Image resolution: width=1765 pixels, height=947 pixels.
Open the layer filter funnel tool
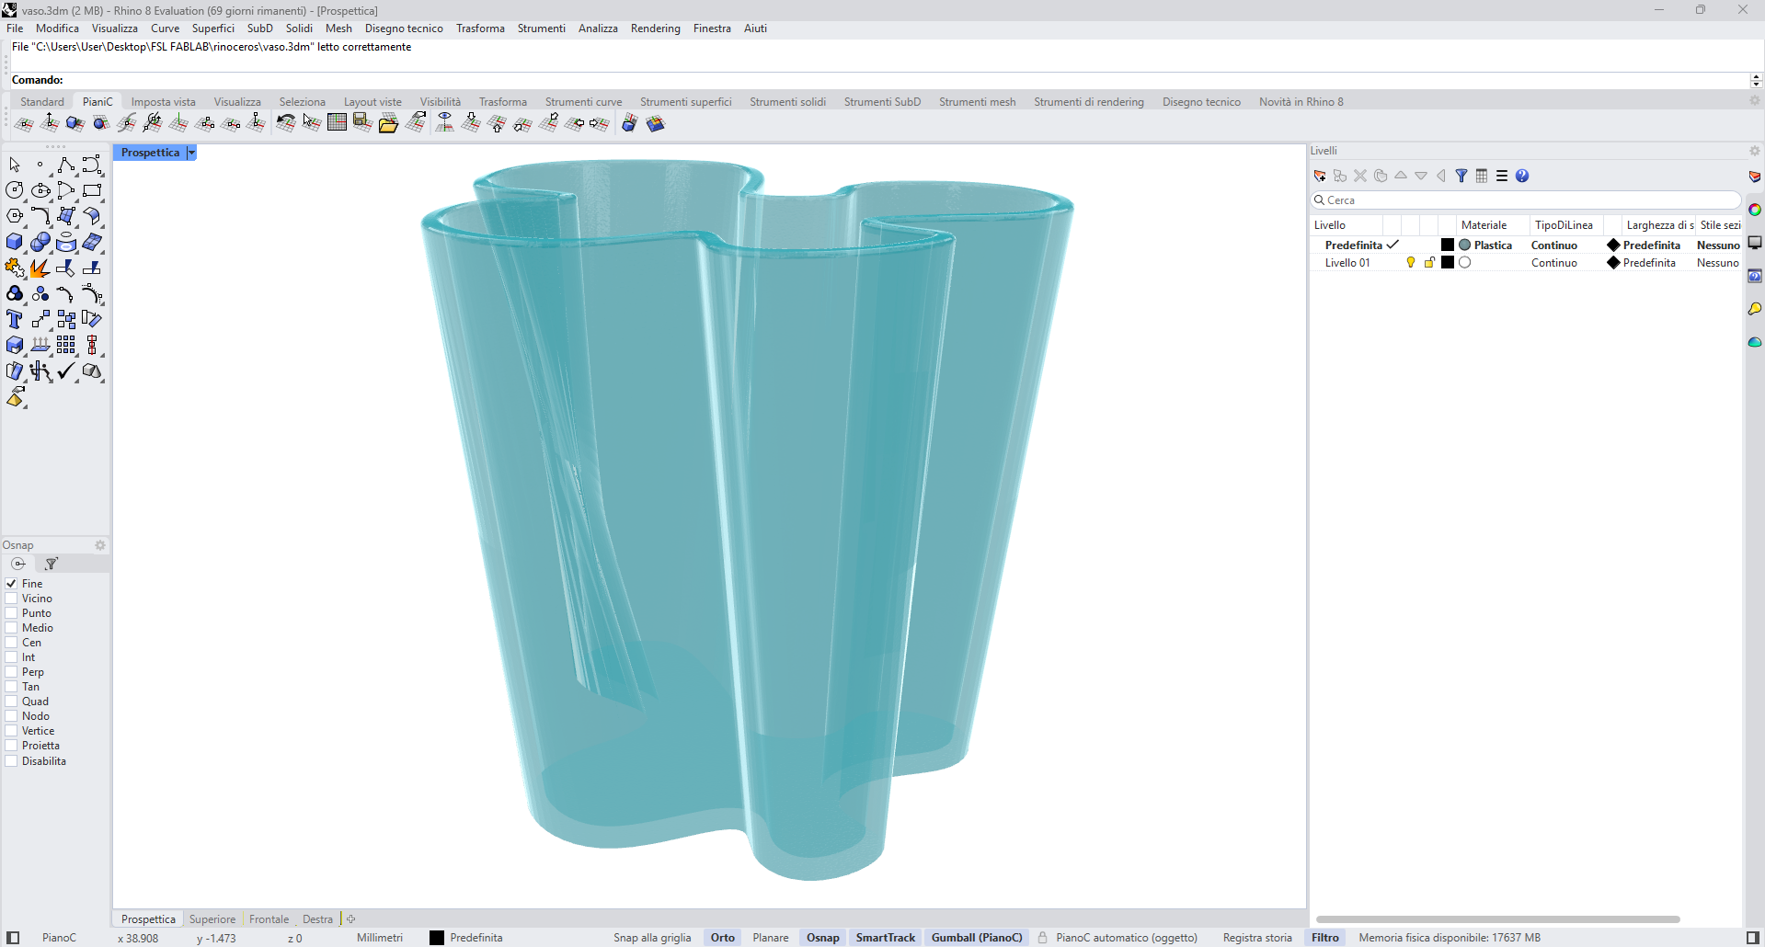pos(1462,176)
